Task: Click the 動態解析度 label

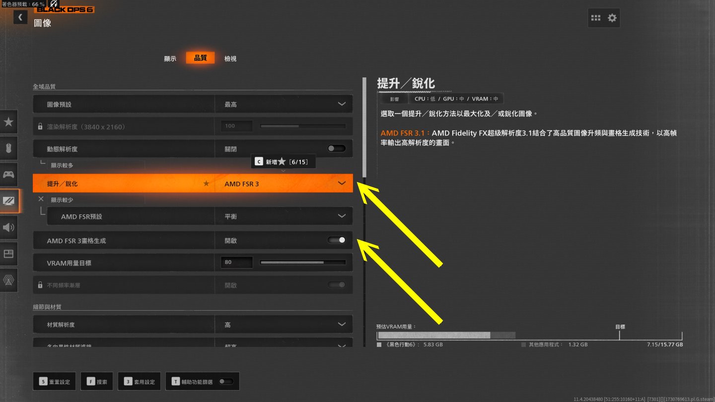Action: (62, 149)
